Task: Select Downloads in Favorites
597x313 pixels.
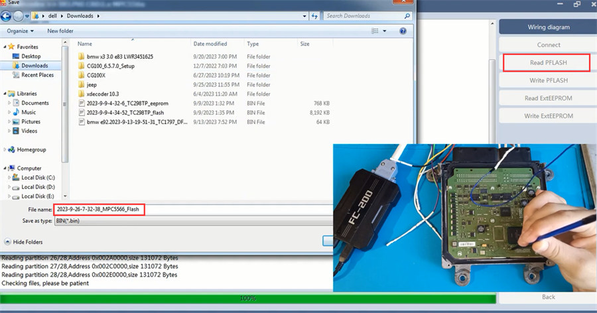Action: [34, 66]
